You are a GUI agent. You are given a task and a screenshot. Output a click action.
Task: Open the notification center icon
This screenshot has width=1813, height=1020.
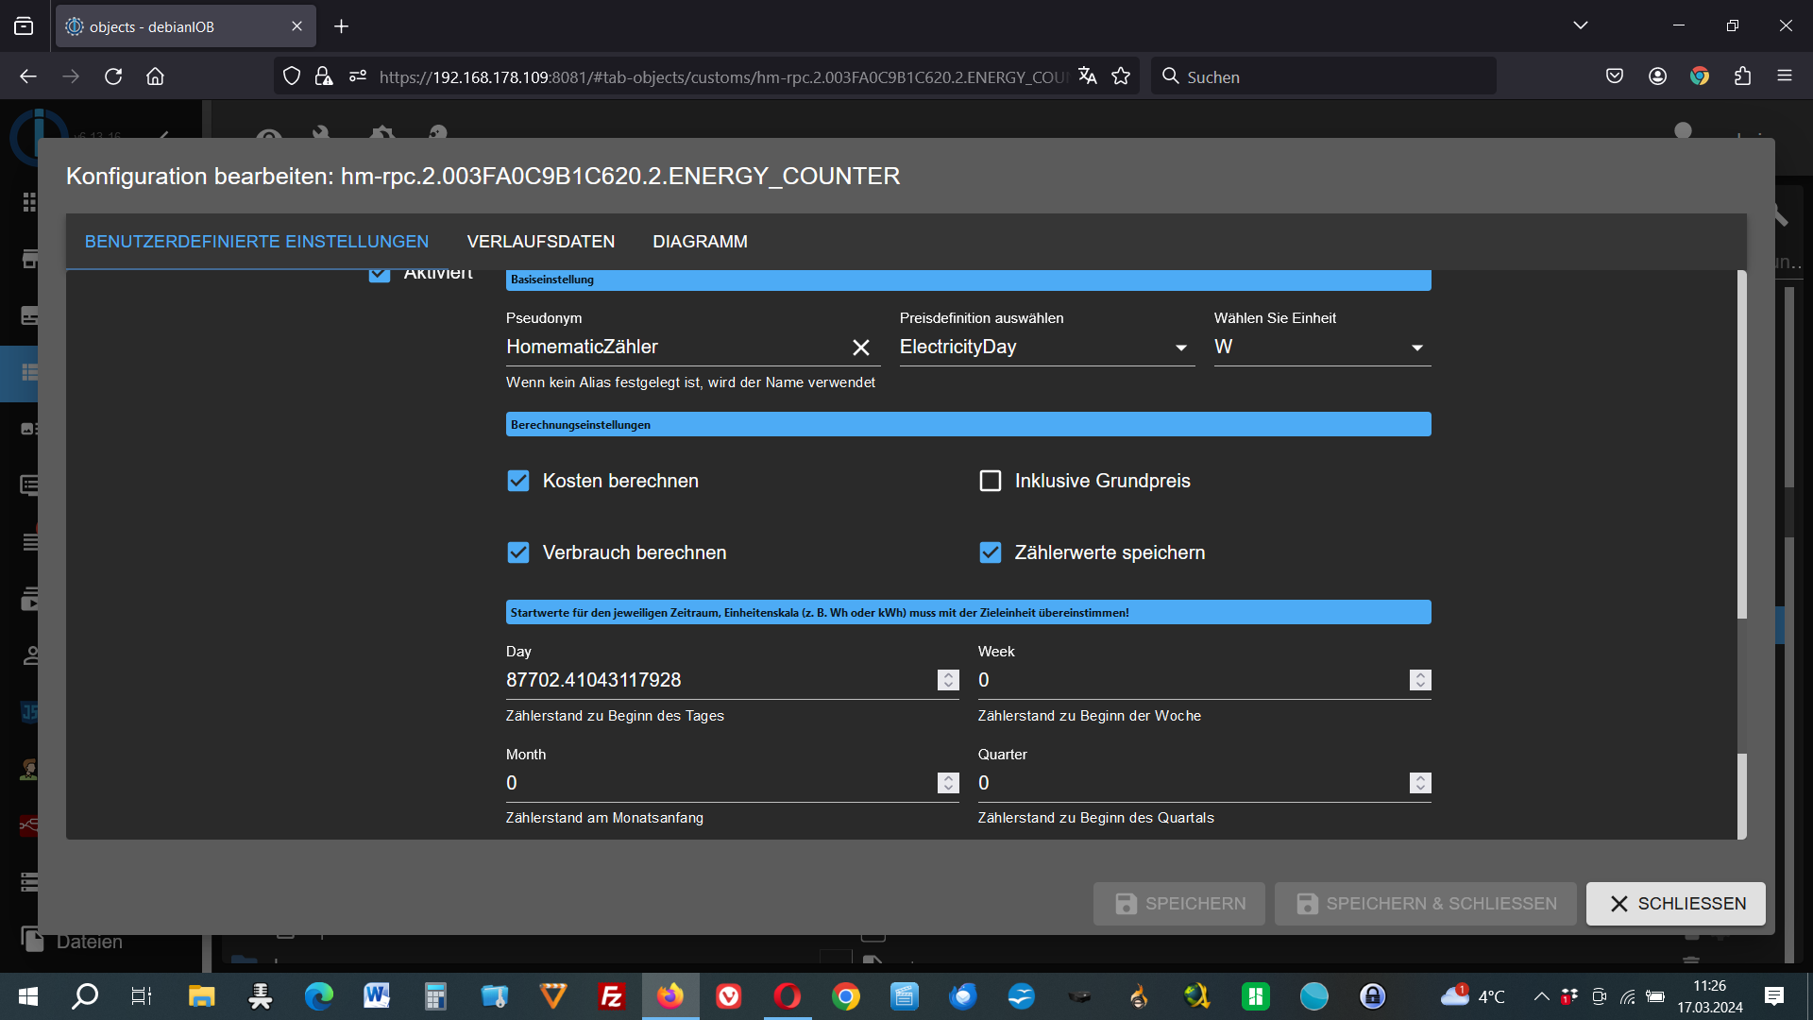pyautogui.click(x=1773, y=996)
